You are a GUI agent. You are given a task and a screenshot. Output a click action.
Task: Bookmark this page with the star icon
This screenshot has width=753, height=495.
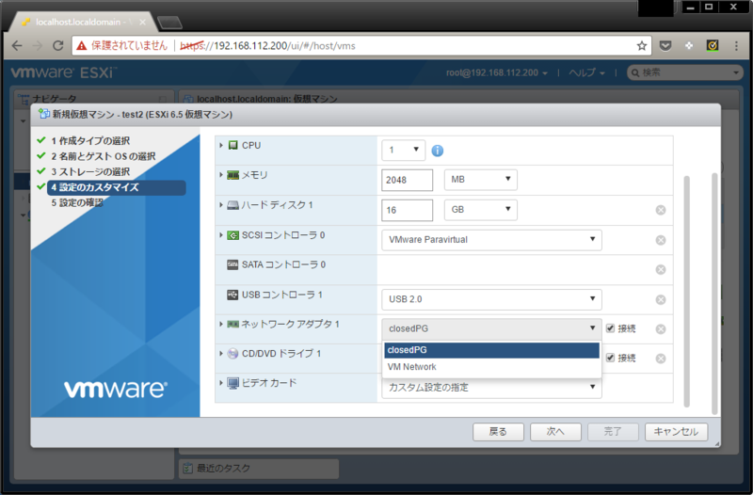642,45
